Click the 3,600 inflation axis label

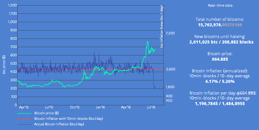pos(171,69)
